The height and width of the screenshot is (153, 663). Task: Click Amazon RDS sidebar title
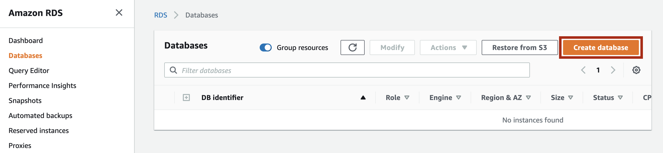click(x=35, y=13)
